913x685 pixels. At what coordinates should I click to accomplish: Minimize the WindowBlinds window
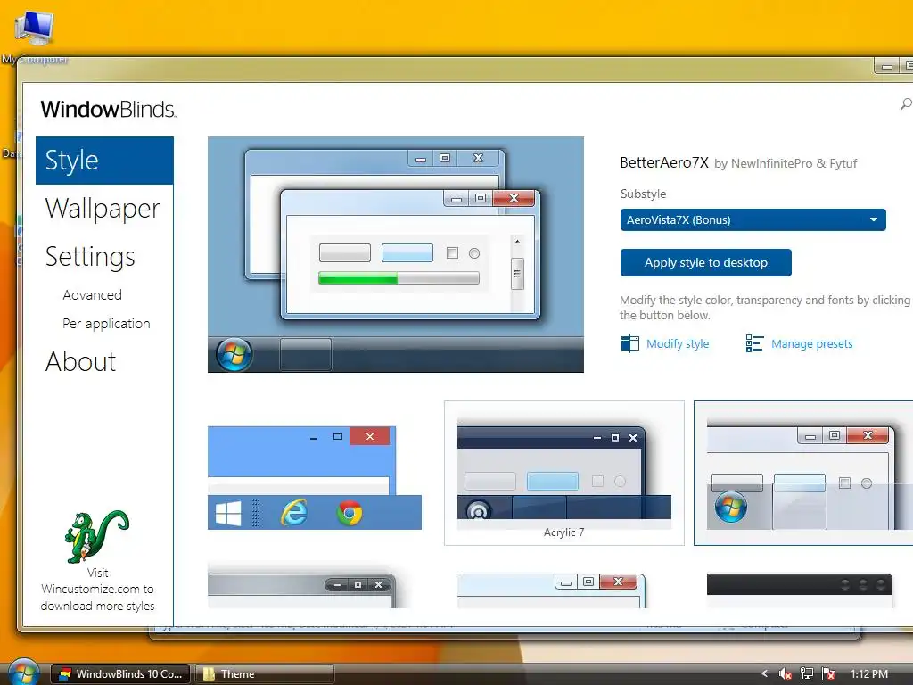(887, 66)
